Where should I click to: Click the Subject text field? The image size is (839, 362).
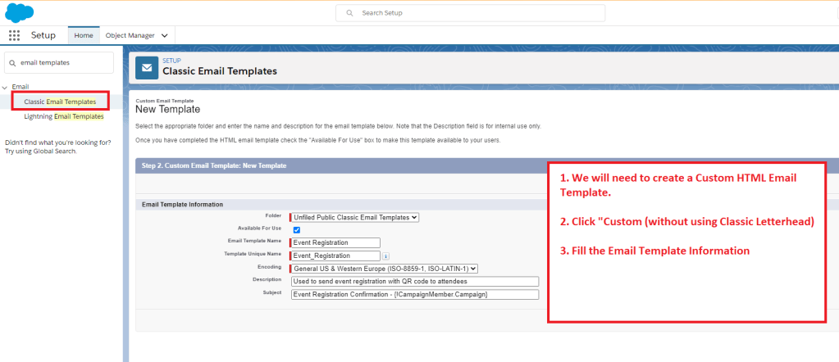pos(415,294)
